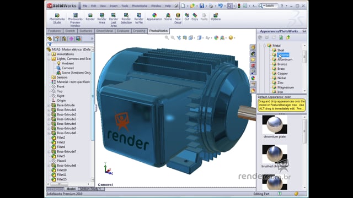Viewport: 353px width, 198px height.
Task: Click Zoom to Fit in the view toolbar
Action: pos(167,38)
